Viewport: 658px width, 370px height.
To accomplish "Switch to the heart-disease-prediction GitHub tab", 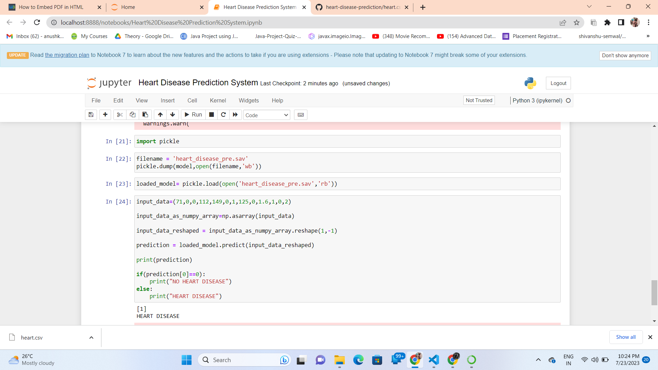I will [363, 7].
